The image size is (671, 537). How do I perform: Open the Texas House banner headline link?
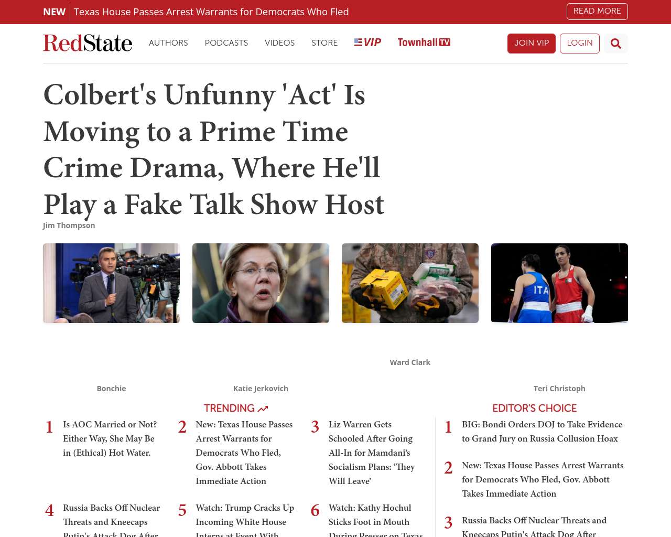(211, 12)
